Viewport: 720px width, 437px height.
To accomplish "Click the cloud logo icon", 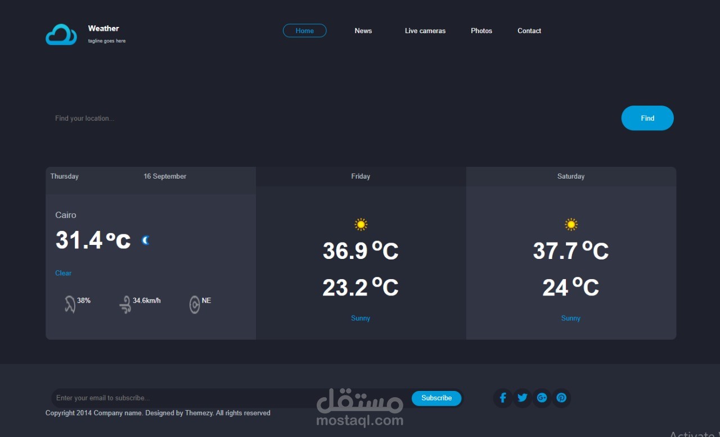I will point(61,35).
